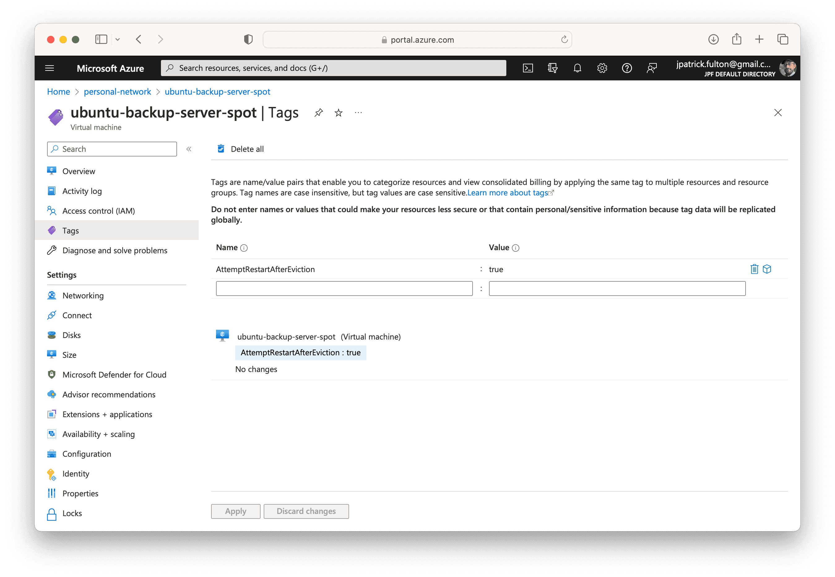Click the ubuntu-backup-server-spot (Virtual machine) resource entry
The height and width of the screenshot is (577, 835).
click(319, 336)
